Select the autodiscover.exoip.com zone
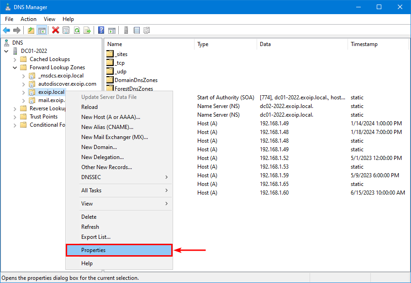 click(67, 84)
